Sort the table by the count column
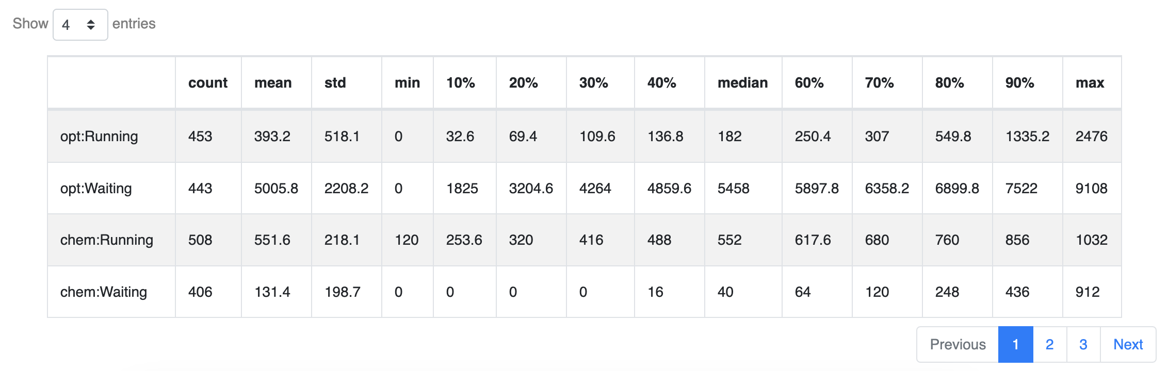 tap(208, 82)
